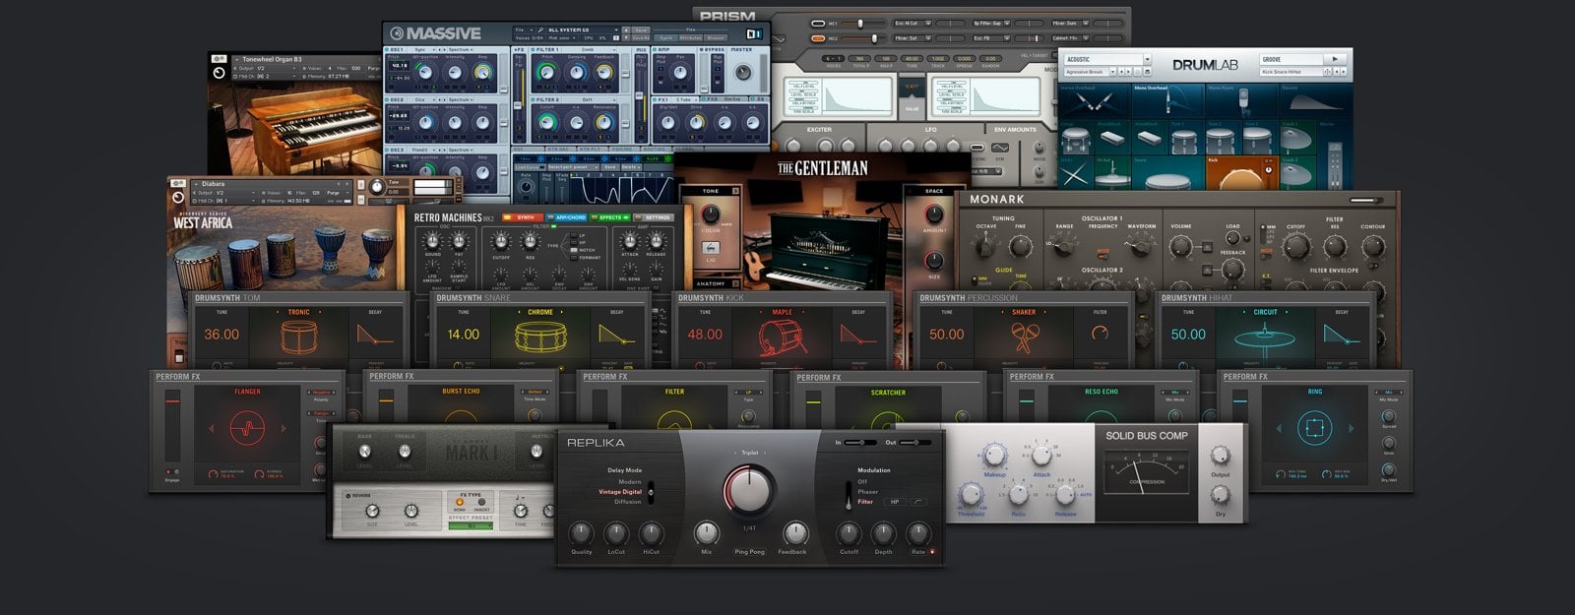Screen dimensions: 1575x615
Task: Switch to Effects tab in Retro Machines
Action: [x=610, y=217]
